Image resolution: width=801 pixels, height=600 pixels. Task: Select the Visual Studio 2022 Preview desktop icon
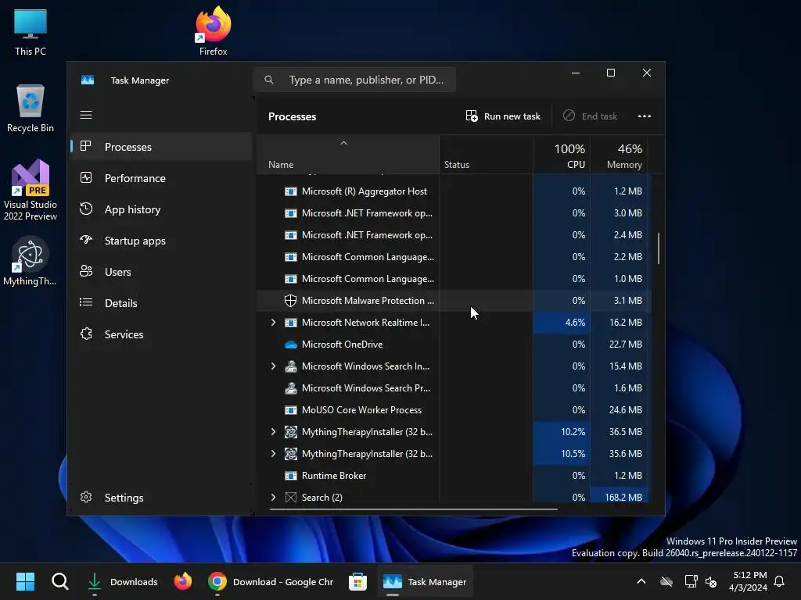(31, 190)
